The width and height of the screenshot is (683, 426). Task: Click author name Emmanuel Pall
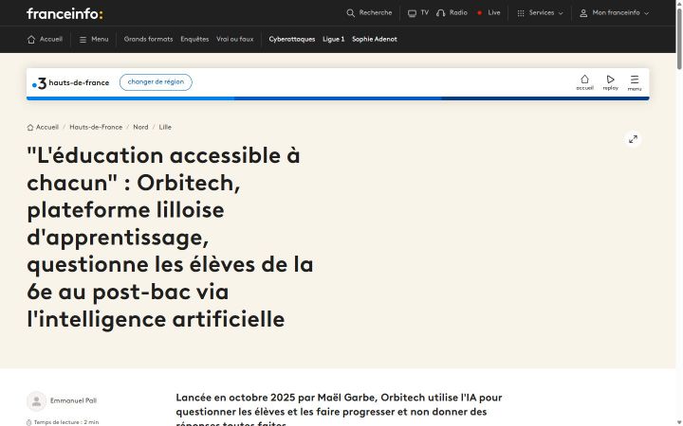tap(73, 400)
